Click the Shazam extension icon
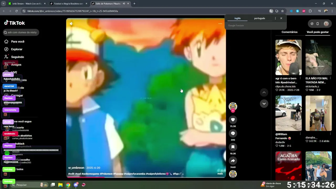Image resolution: width=336 pixels, height=189 pixels. (297, 11)
